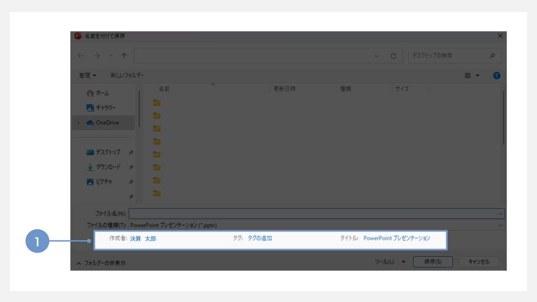
Task: Open the help icon
Action: point(497,75)
